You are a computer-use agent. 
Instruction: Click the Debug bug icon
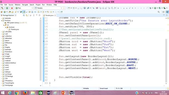tap(150, 8)
